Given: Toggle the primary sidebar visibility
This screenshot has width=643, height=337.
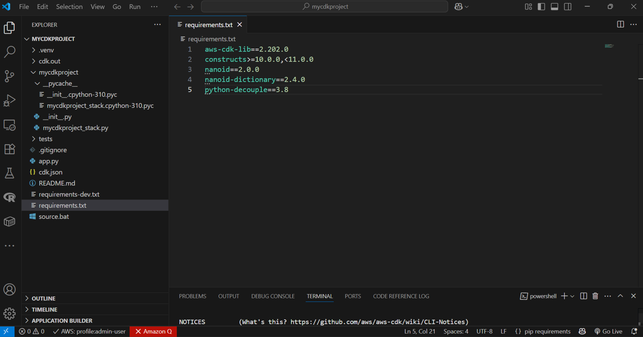Looking at the screenshot, I should click(x=541, y=6).
